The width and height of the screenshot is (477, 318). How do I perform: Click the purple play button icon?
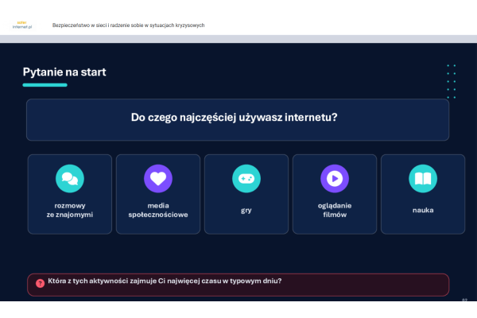pos(335,179)
